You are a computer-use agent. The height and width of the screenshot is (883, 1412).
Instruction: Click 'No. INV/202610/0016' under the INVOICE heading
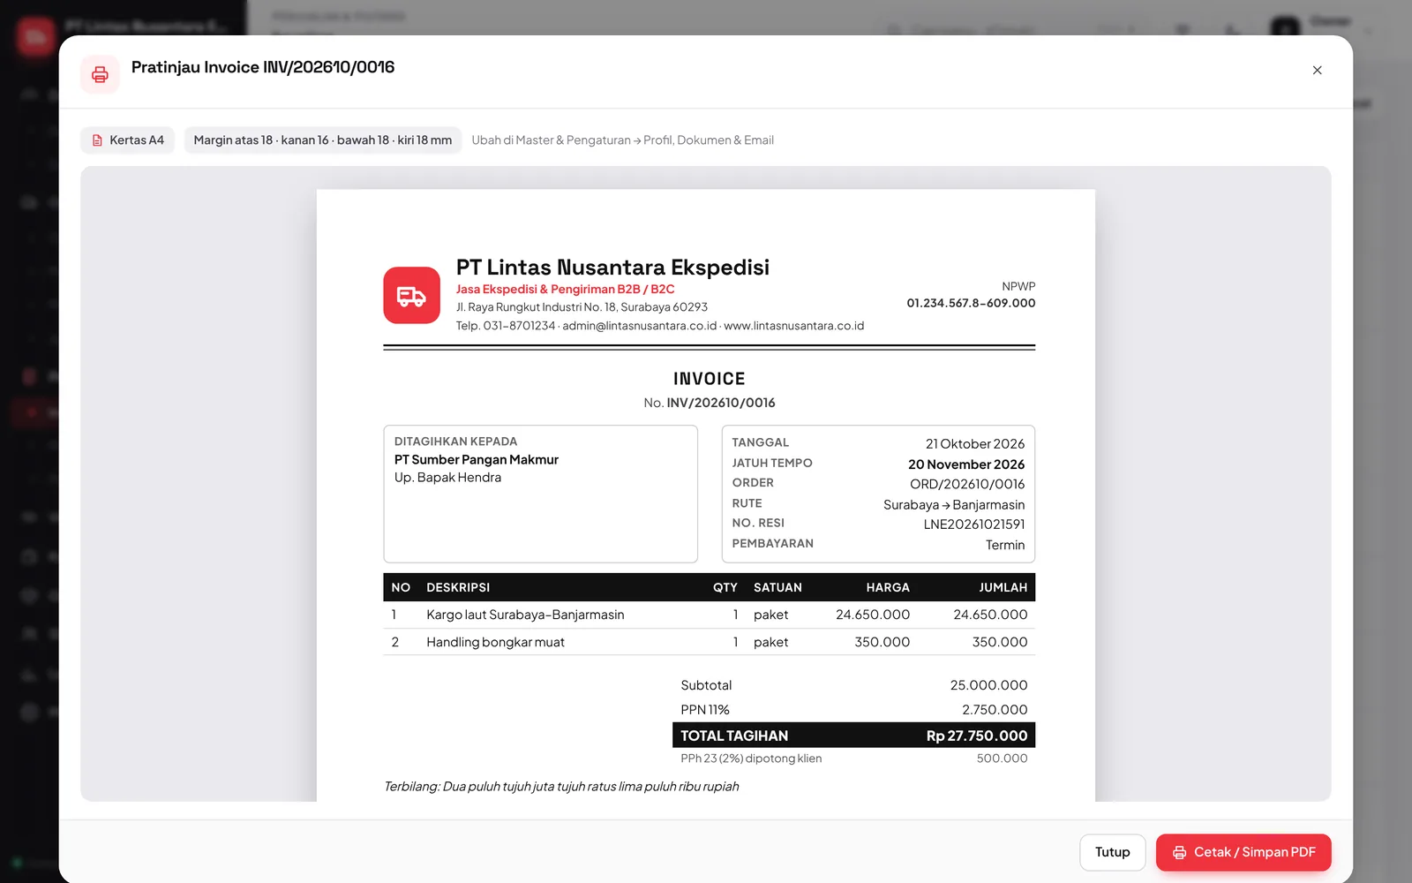[x=710, y=403]
